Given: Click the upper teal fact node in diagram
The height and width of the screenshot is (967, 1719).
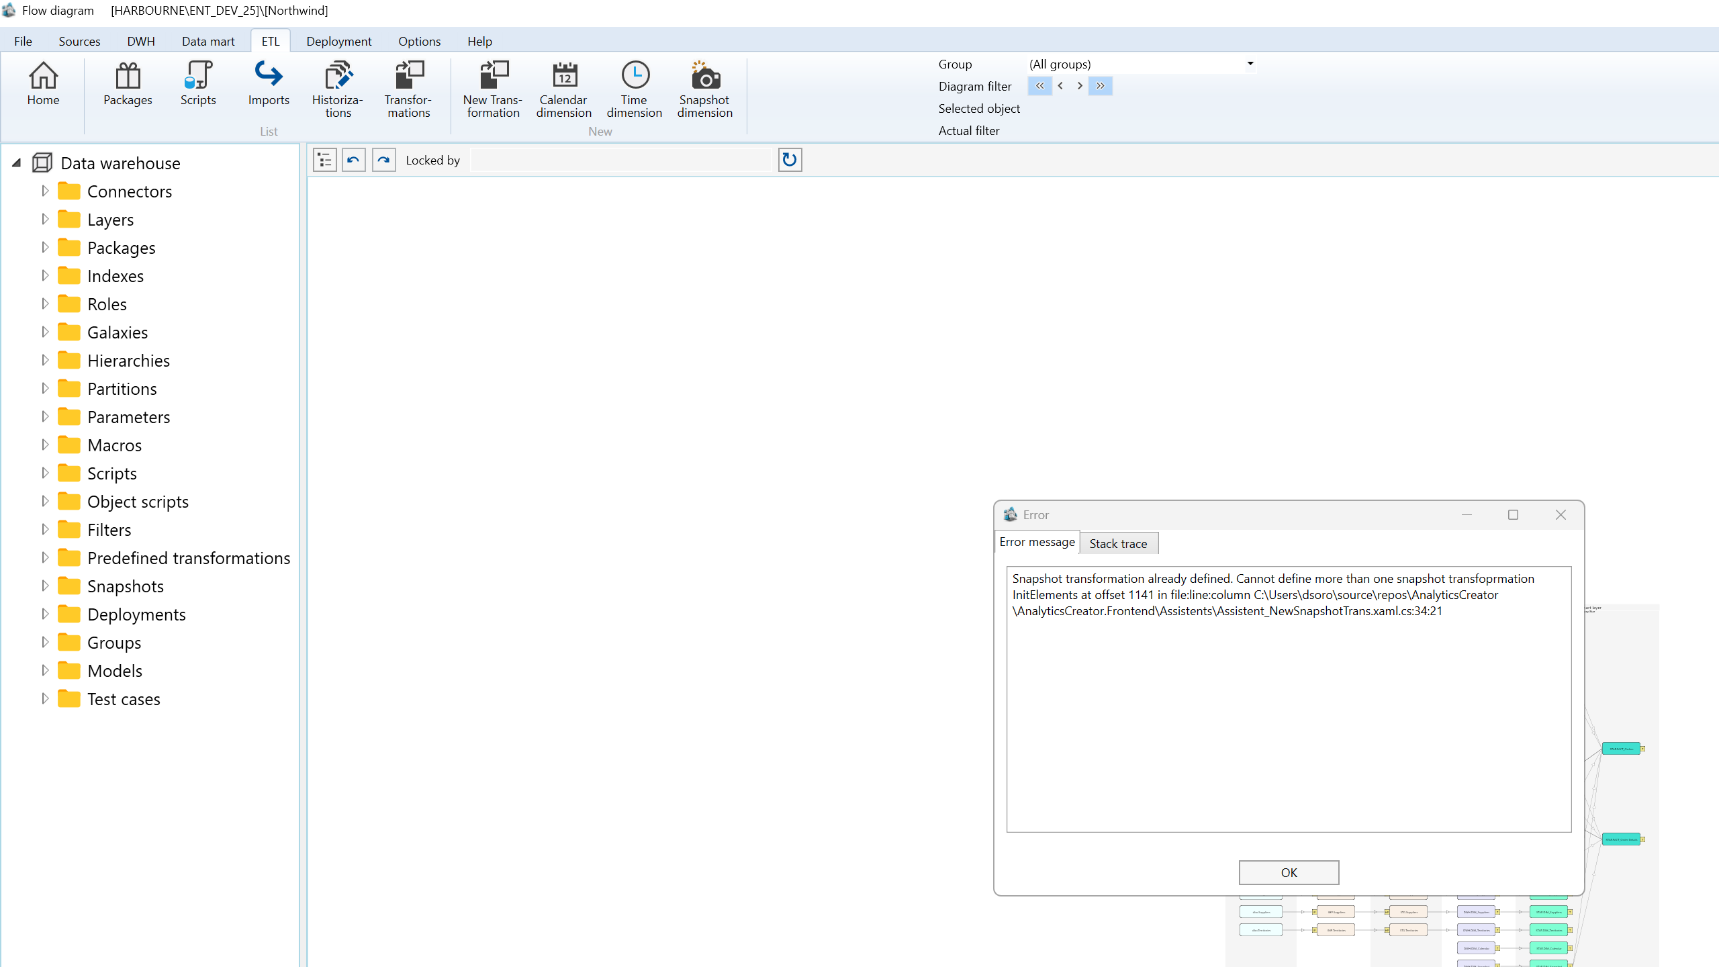Looking at the screenshot, I should pos(1621,748).
